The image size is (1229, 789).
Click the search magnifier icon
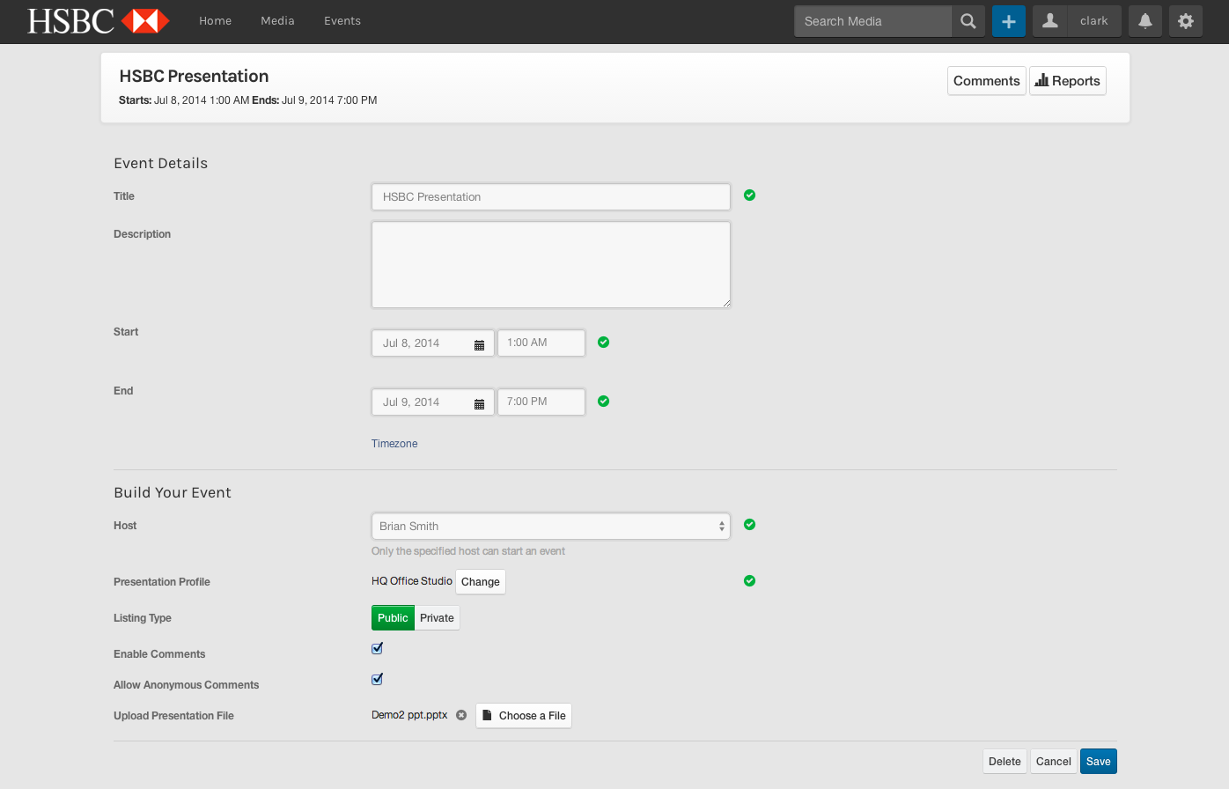[x=968, y=21]
